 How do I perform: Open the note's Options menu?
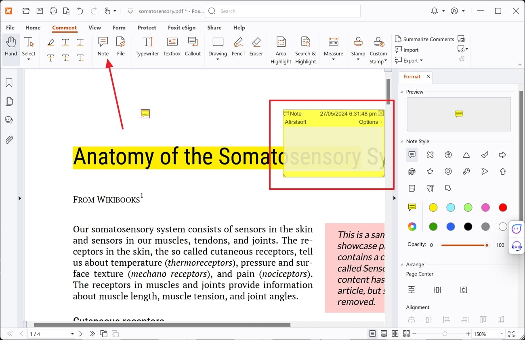(x=370, y=122)
